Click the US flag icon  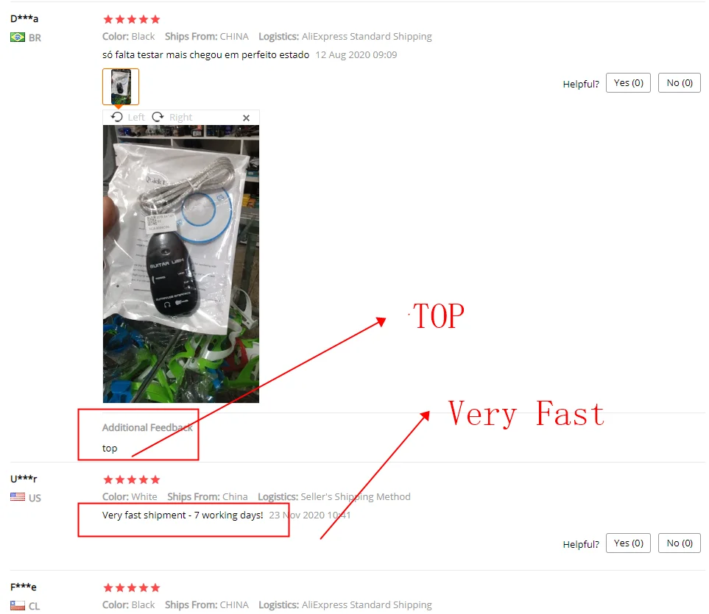click(x=18, y=497)
